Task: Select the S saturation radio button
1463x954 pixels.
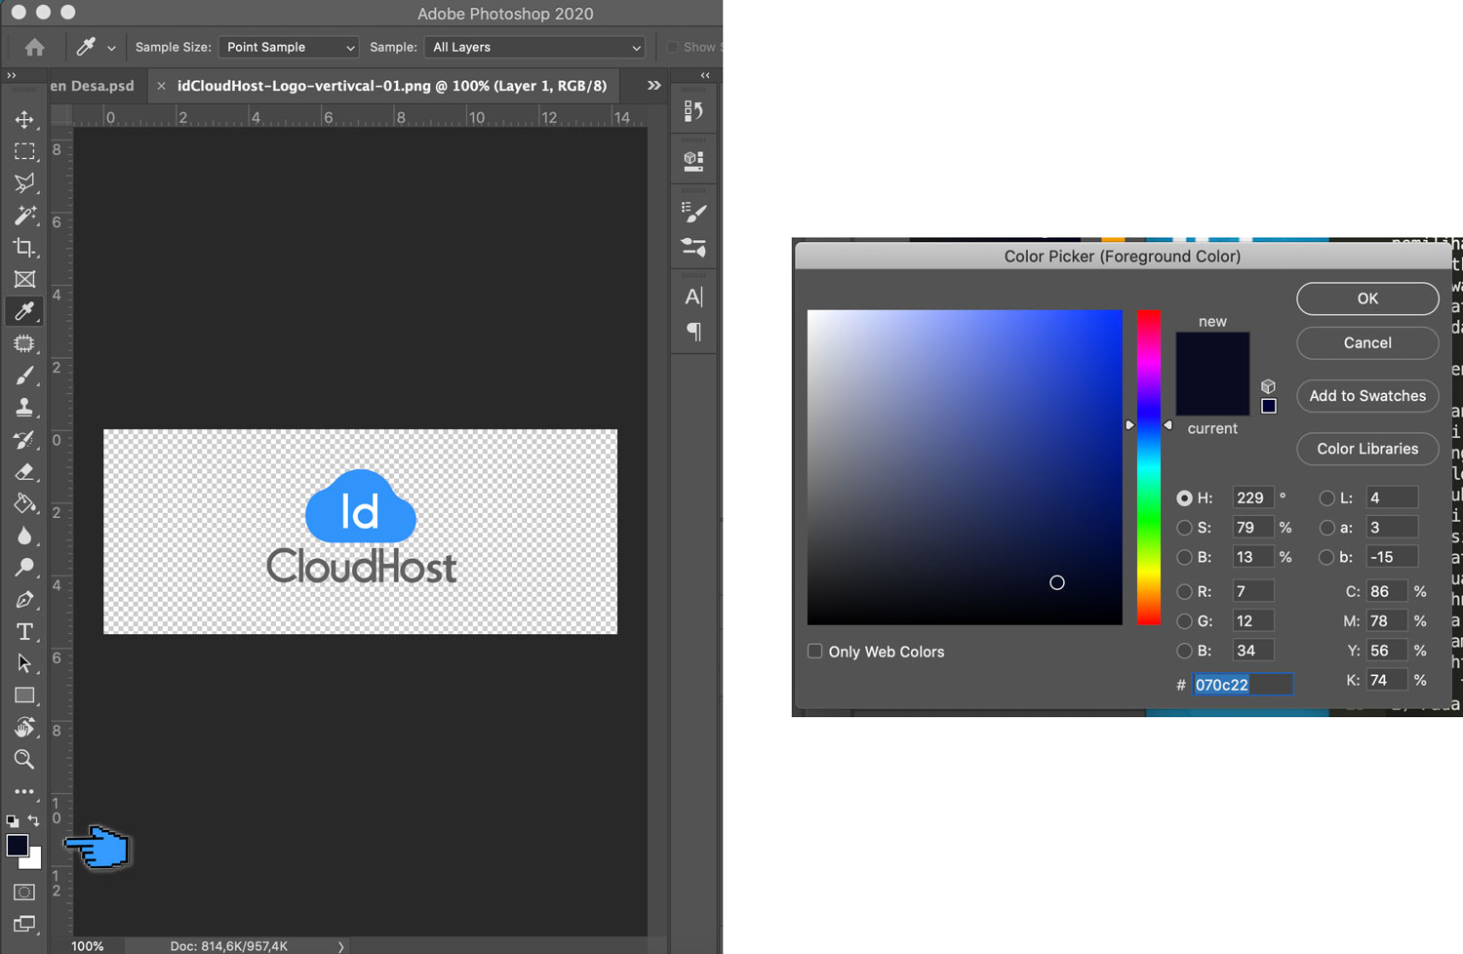Action: 1184,528
